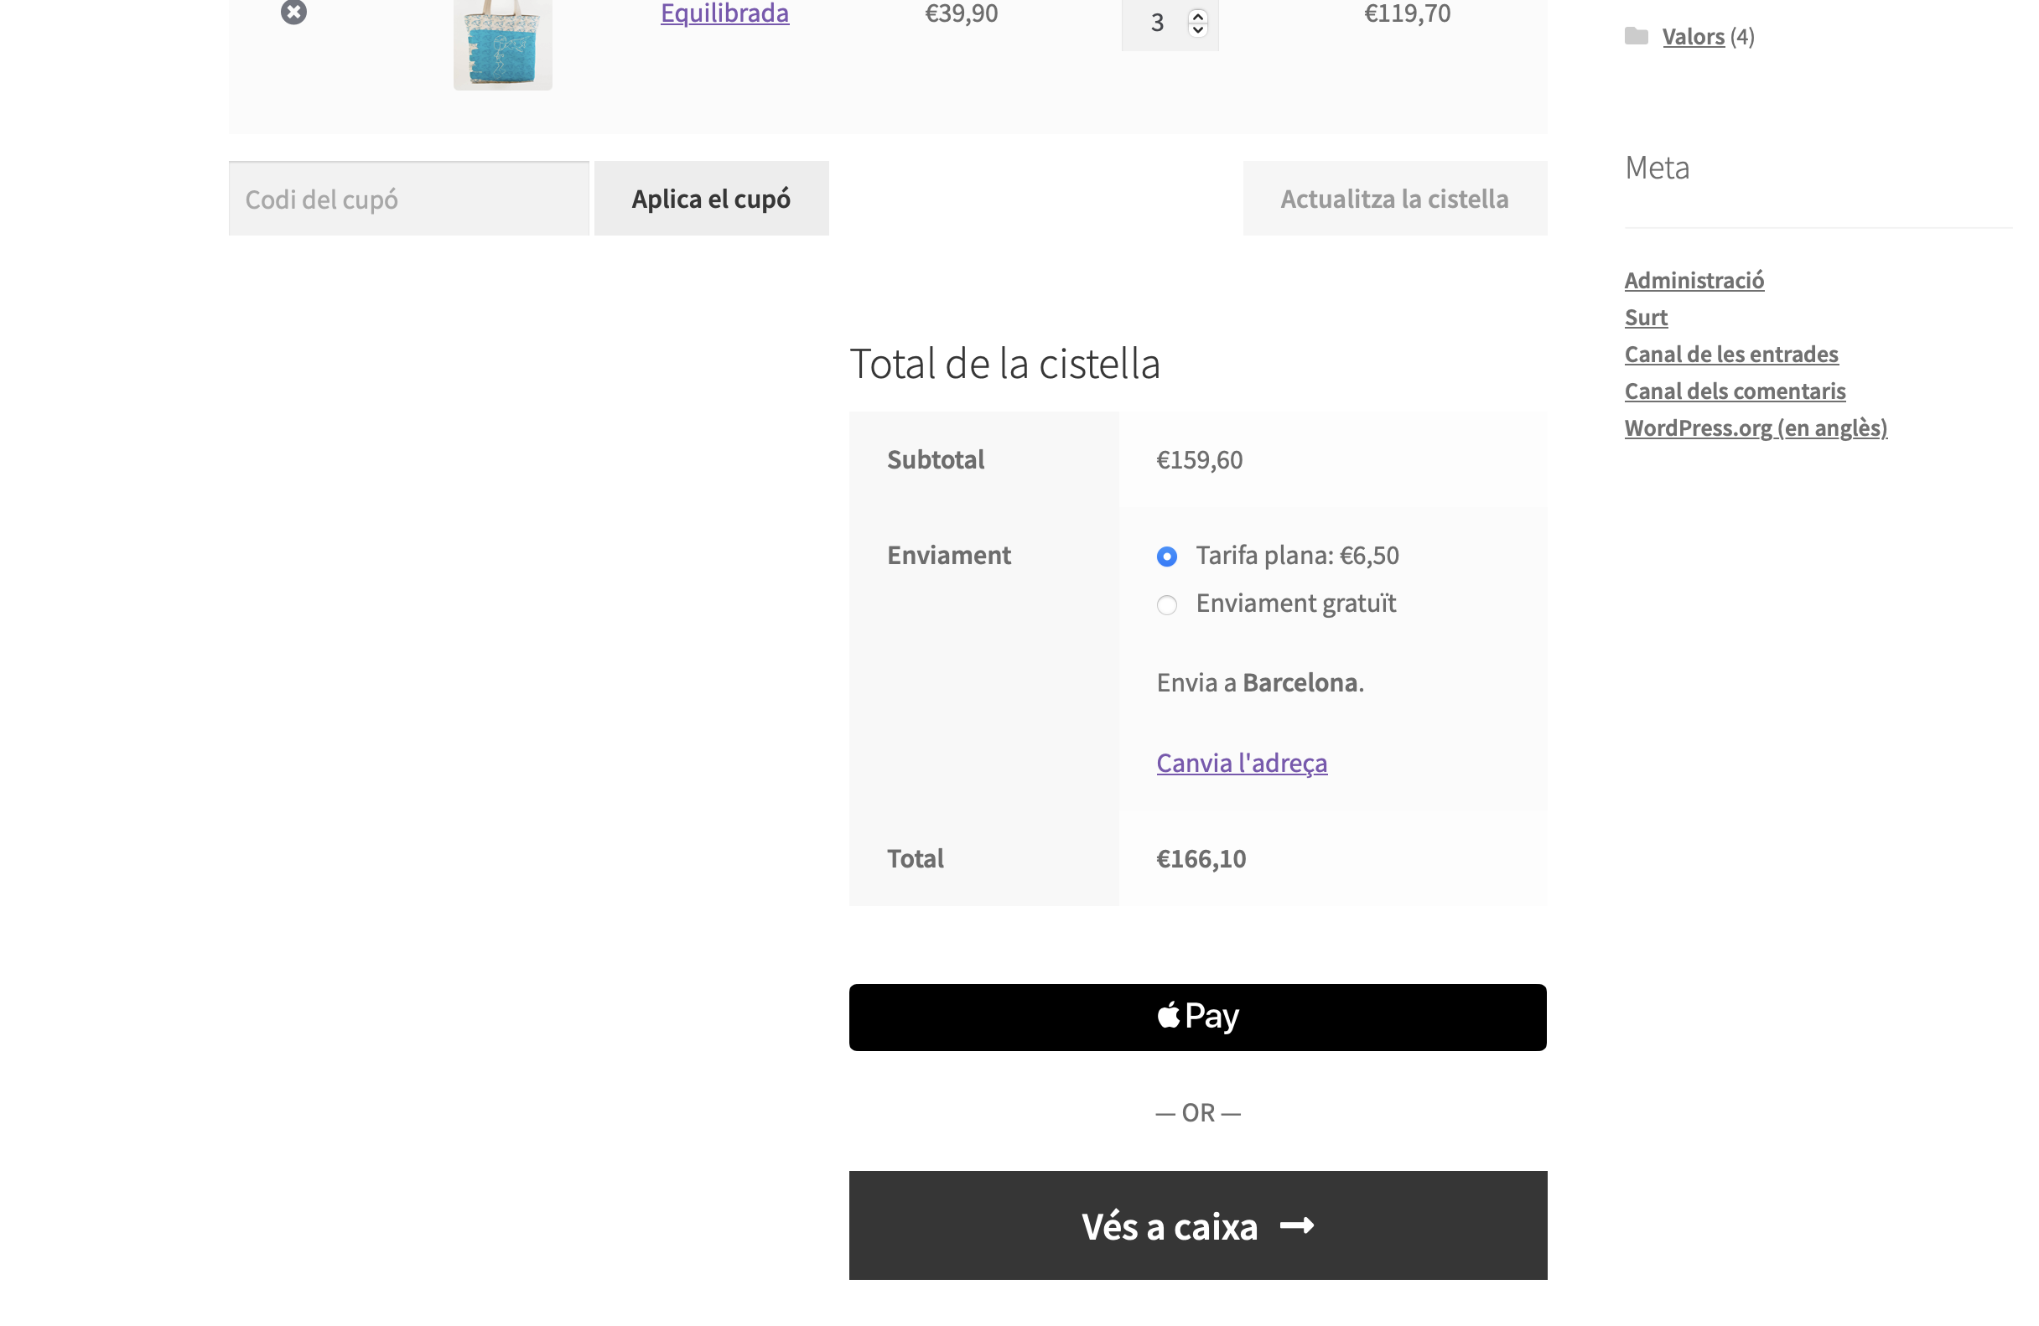This screenshot has height=1326, width=2039.
Task: Click Actualitza la cistella button
Action: [1394, 199]
